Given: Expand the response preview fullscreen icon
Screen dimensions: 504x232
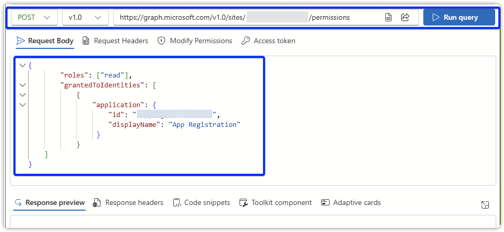Looking at the screenshot, I should pos(485,205).
